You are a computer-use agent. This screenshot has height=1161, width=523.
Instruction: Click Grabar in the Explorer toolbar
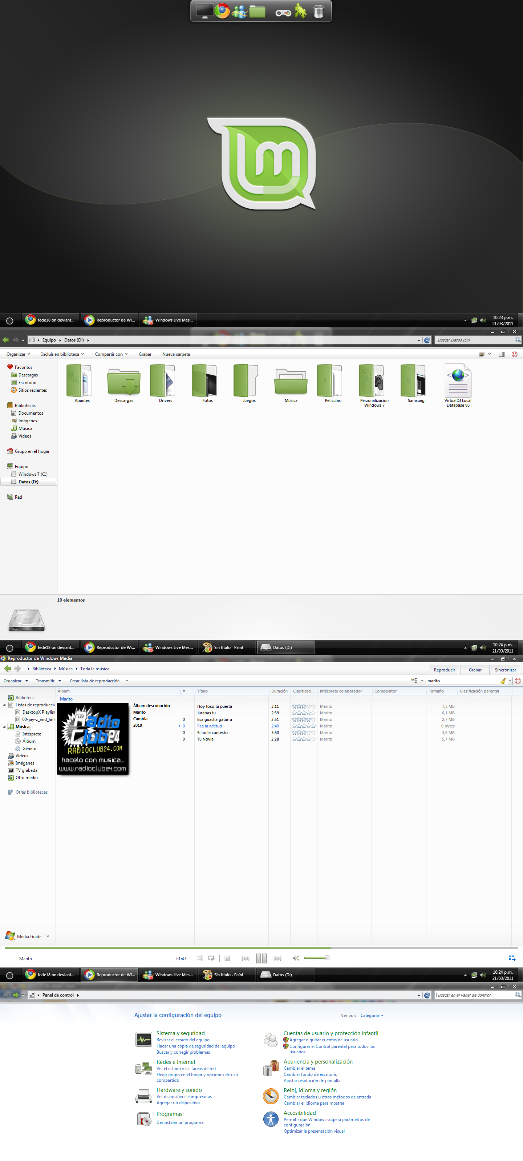(145, 354)
